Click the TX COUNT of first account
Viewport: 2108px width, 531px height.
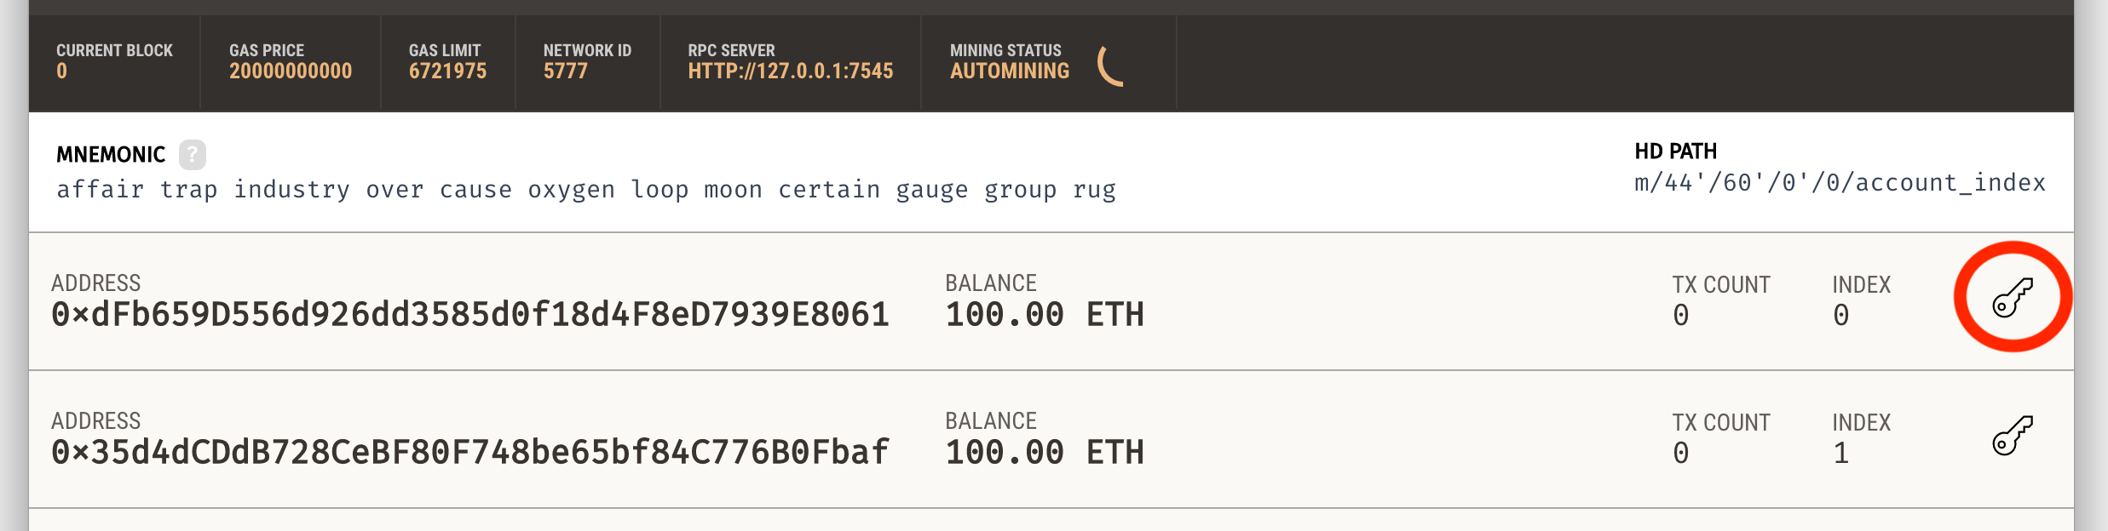(x=1720, y=300)
